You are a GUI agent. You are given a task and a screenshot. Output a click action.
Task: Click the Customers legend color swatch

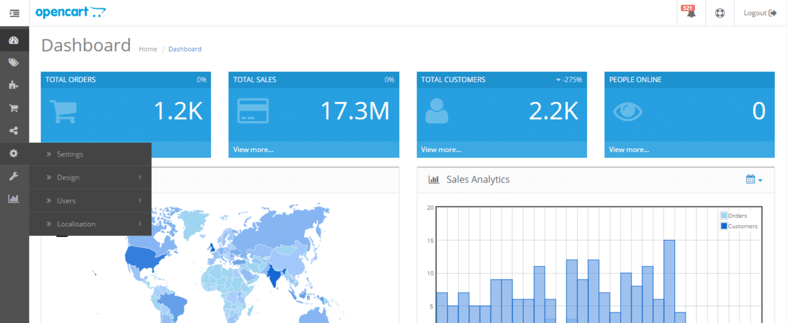click(724, 226)
